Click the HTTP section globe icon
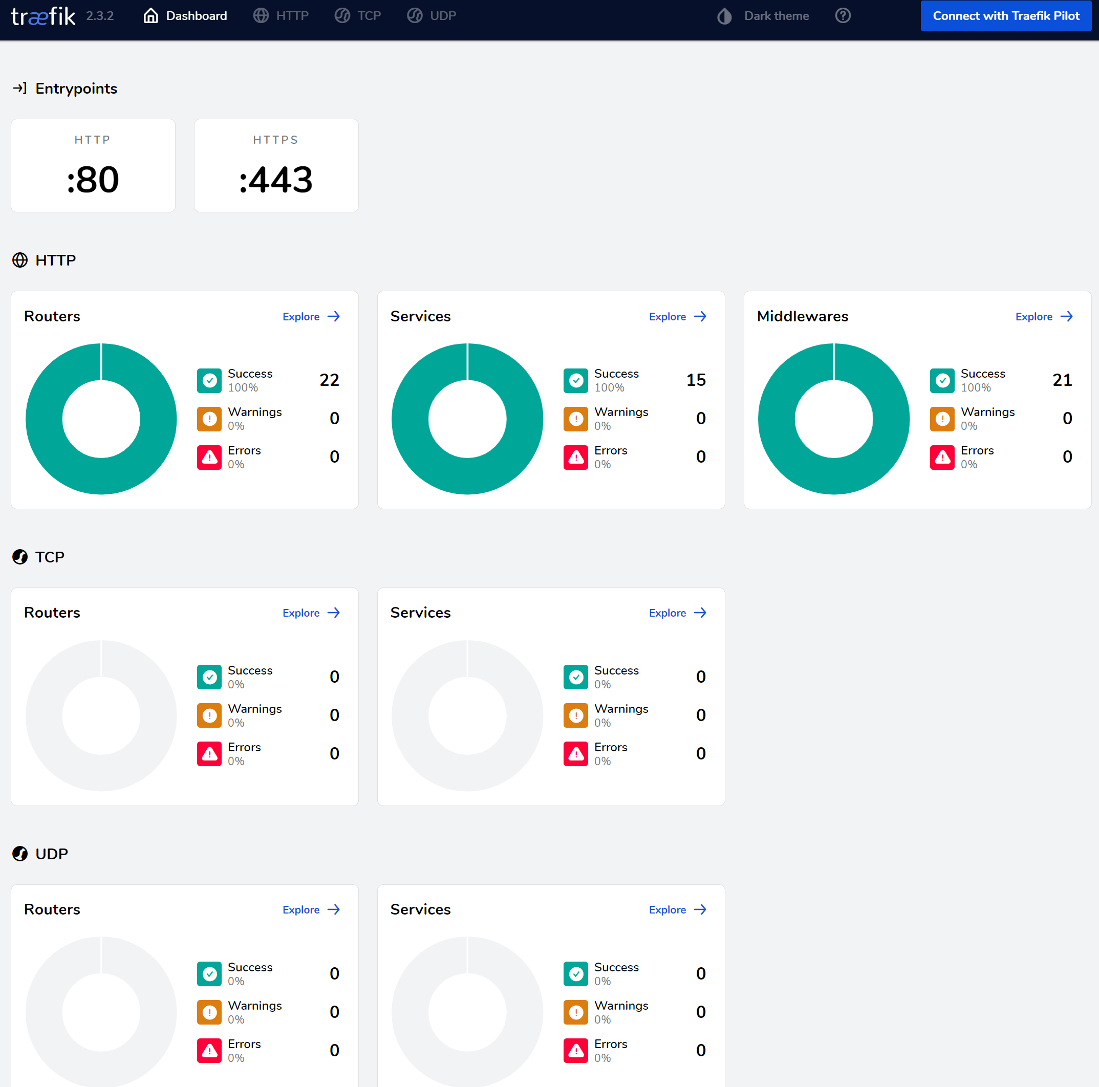Viewport: 1099px width, 1087px height. coord(20,260)
